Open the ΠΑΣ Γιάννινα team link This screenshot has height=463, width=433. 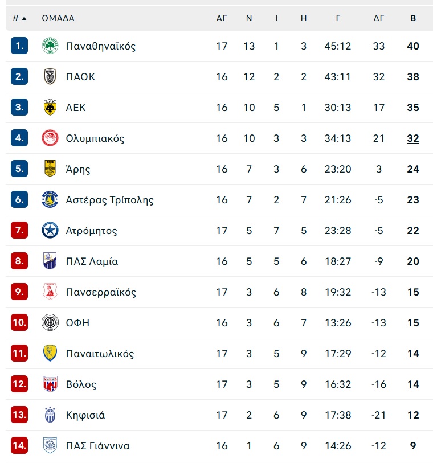[x=98, y=445]
